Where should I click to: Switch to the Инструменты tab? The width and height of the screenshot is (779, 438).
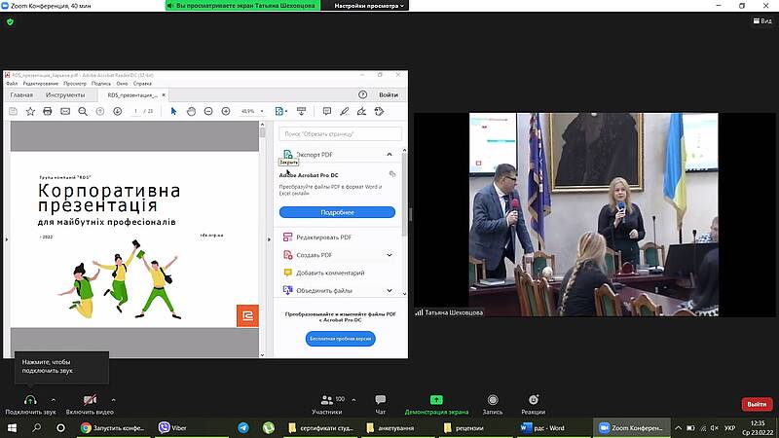click(65, 94)
